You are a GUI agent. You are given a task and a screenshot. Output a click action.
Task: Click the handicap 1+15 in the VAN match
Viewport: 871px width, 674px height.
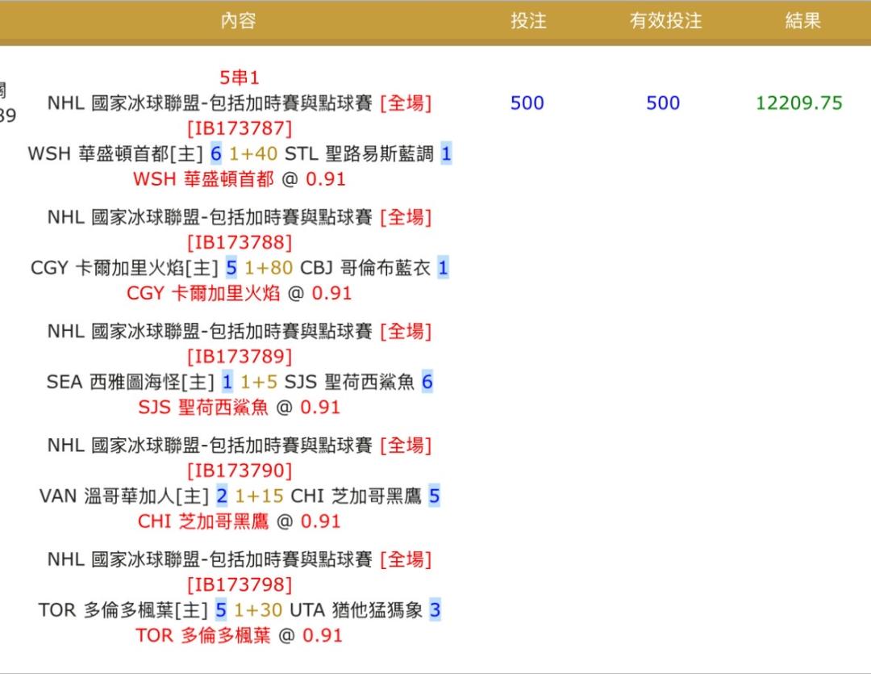tap(260, 496)
